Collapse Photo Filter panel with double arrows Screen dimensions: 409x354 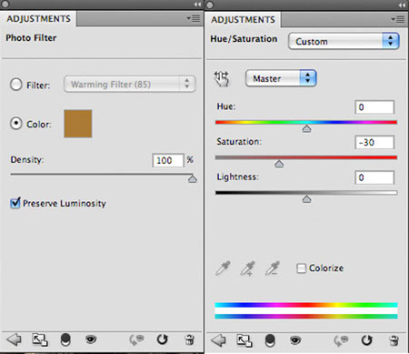pos(197,5)
